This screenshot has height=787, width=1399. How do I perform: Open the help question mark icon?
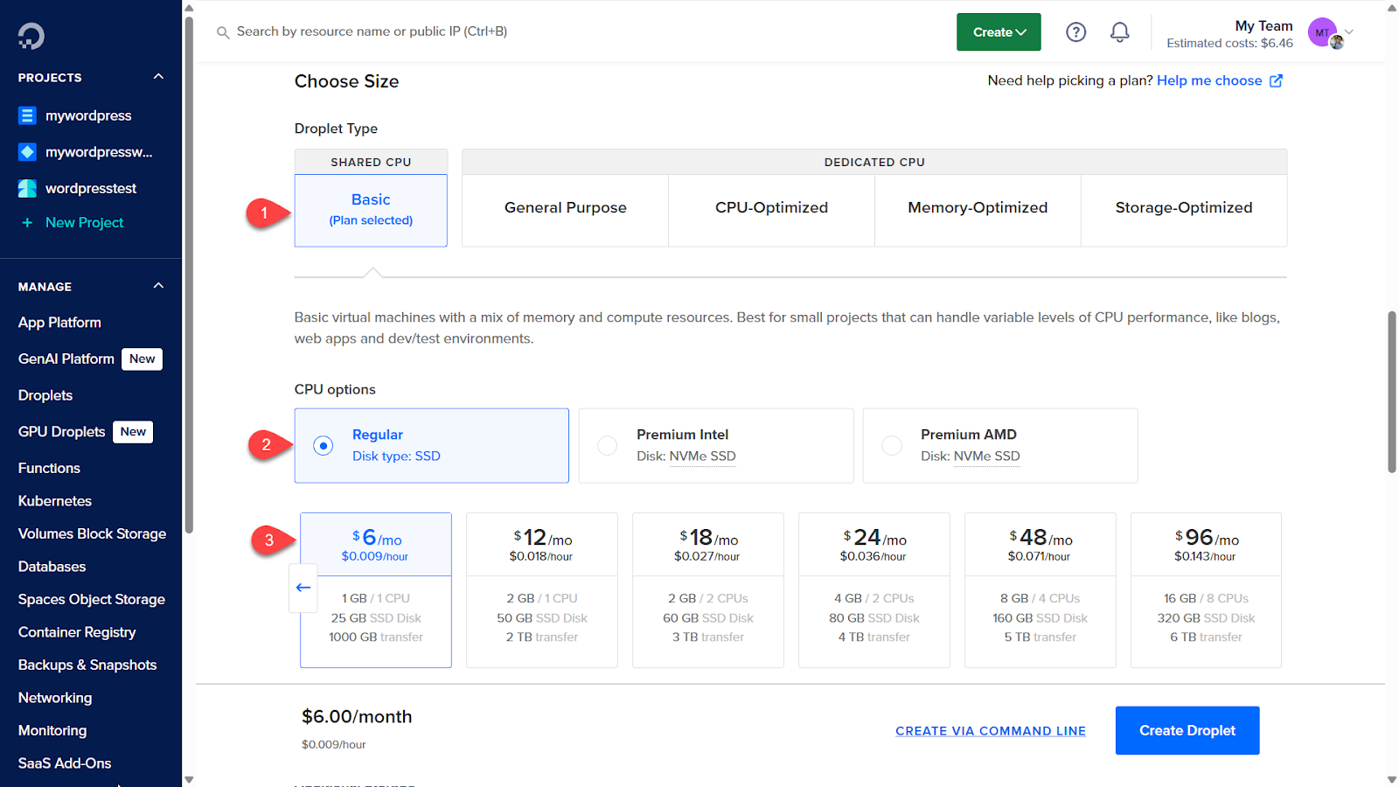coord(1075,32)
